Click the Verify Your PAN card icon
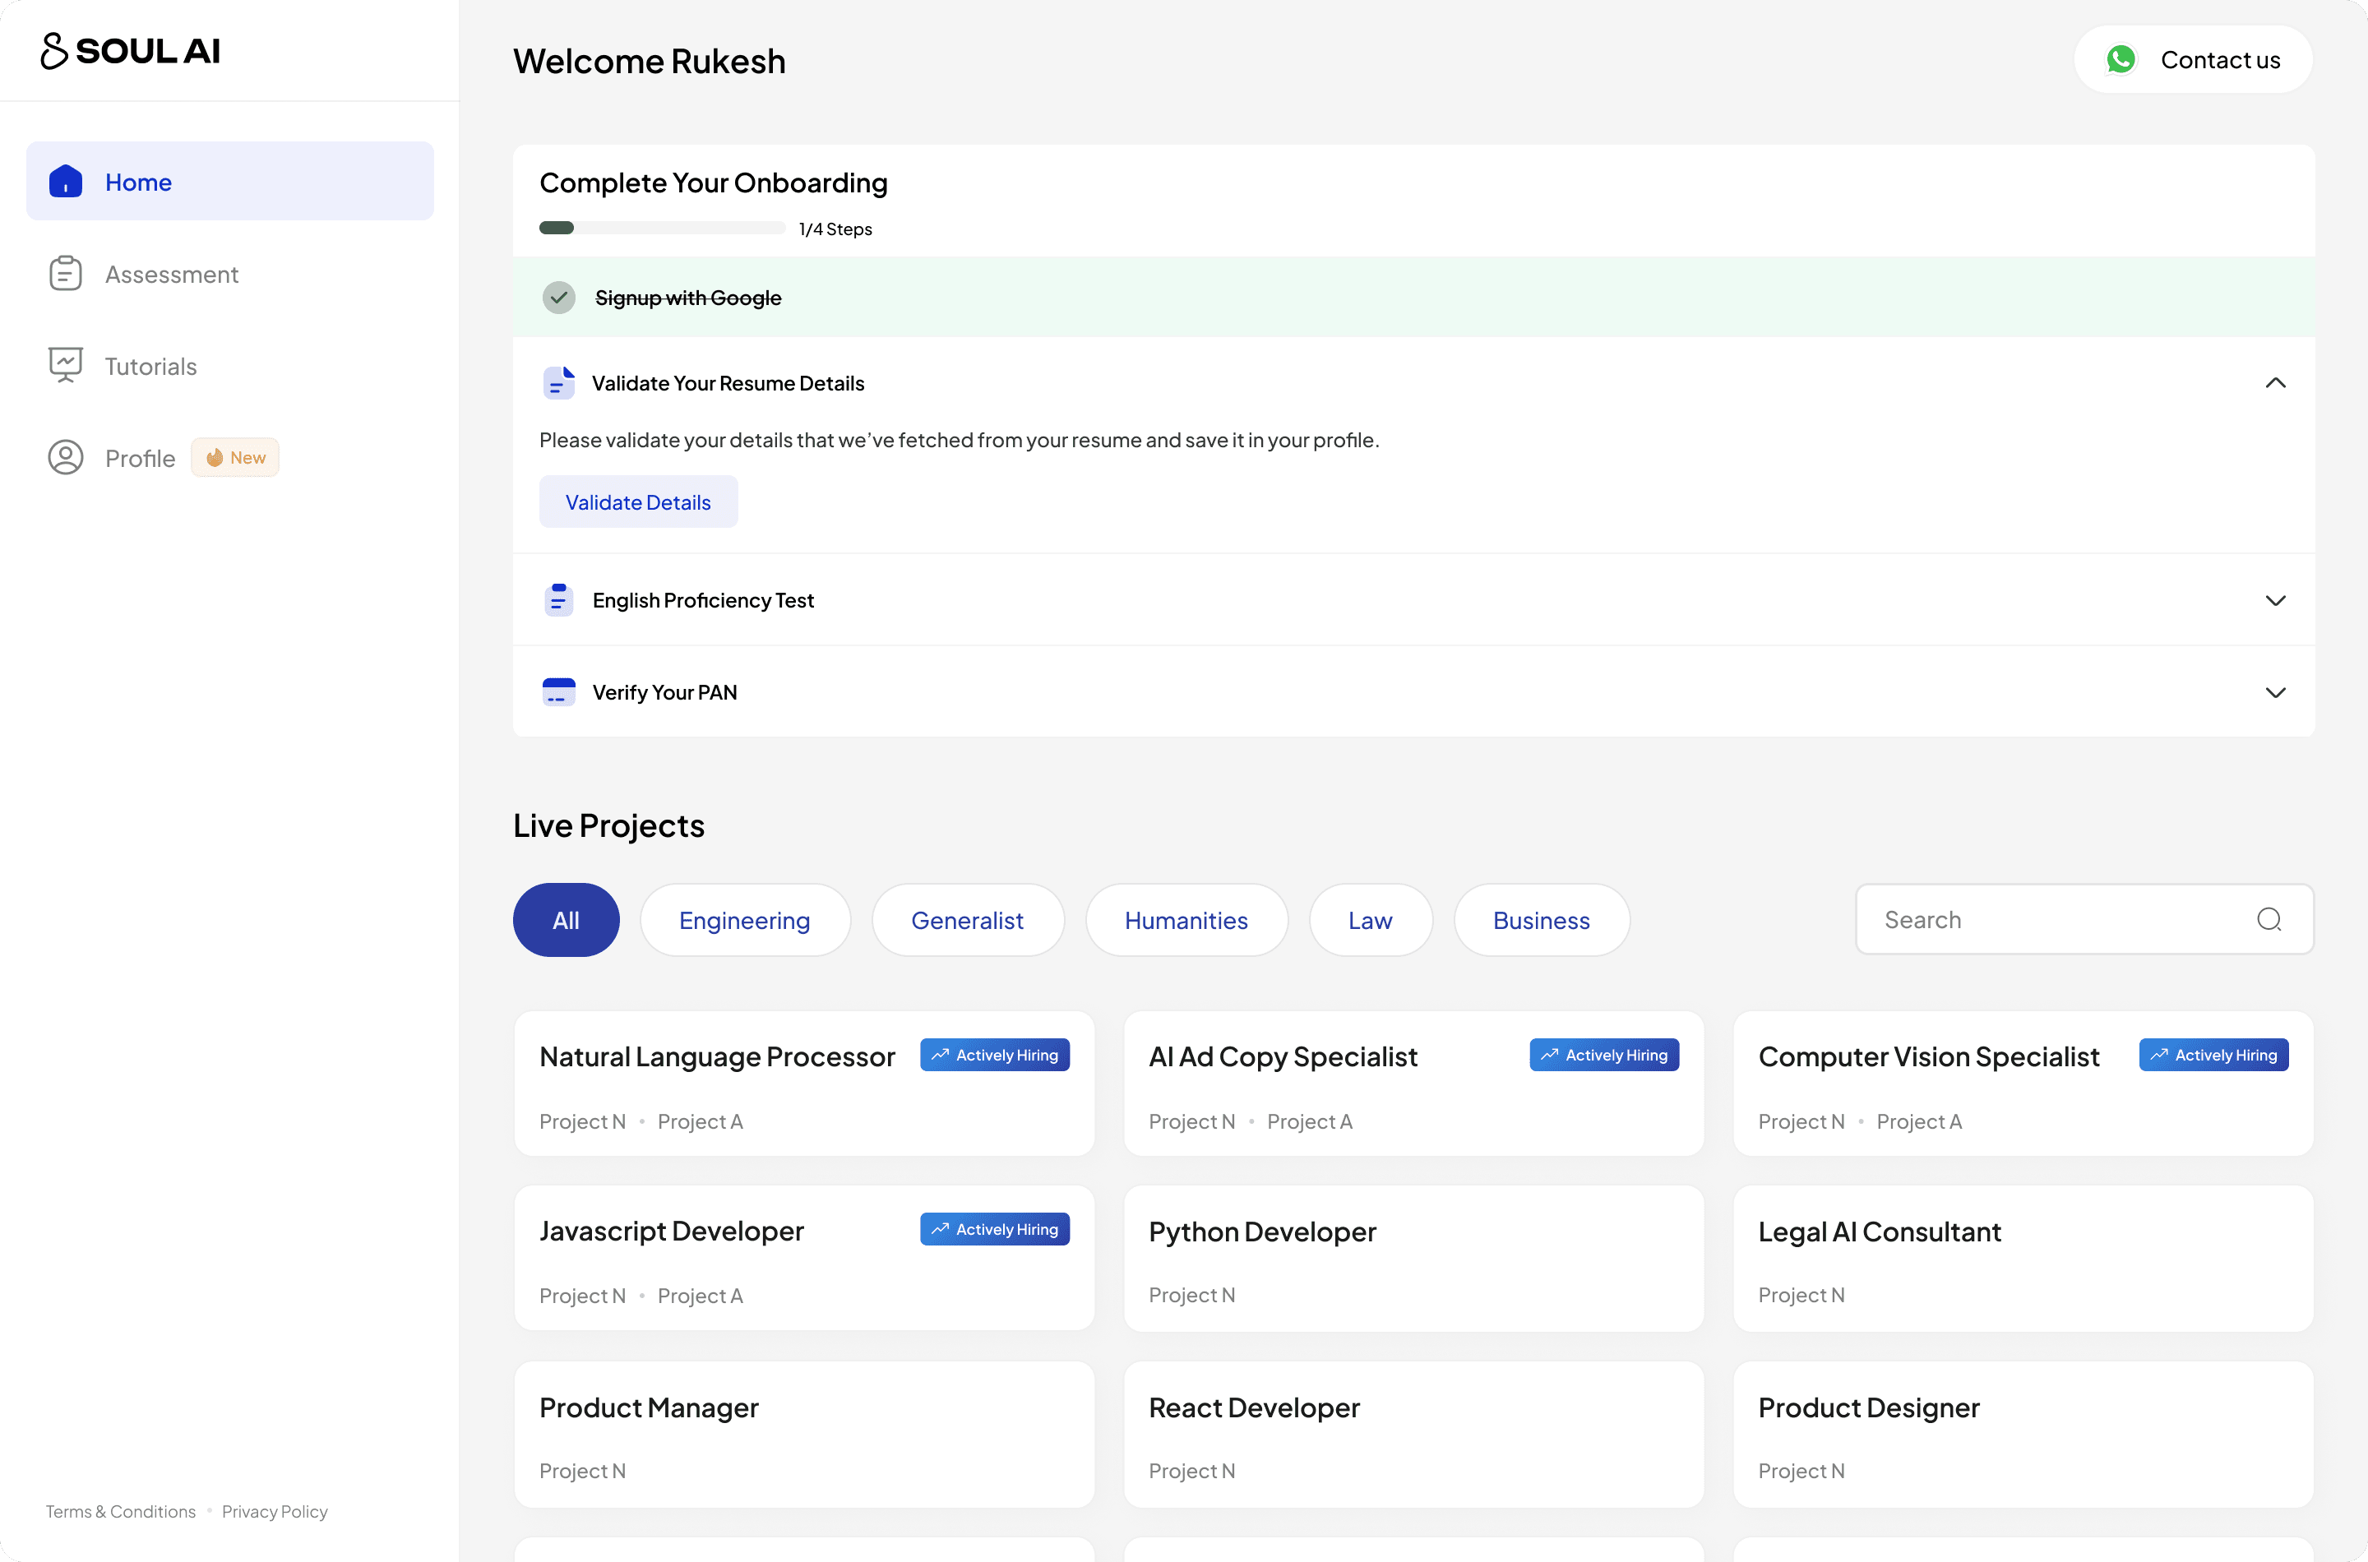 559,691
